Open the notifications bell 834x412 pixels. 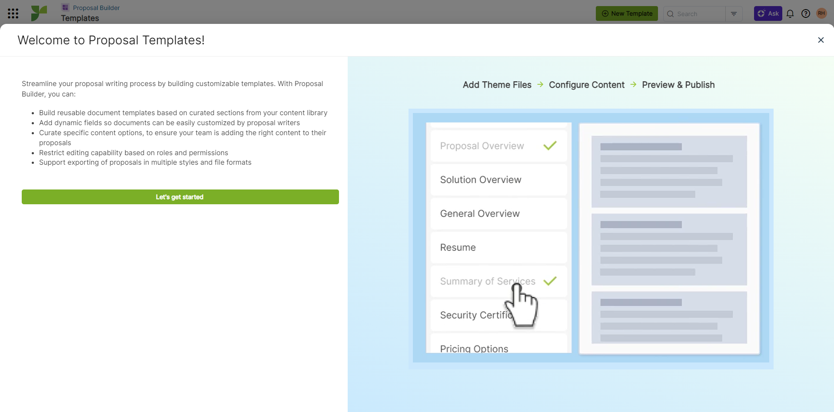(790, 13)
